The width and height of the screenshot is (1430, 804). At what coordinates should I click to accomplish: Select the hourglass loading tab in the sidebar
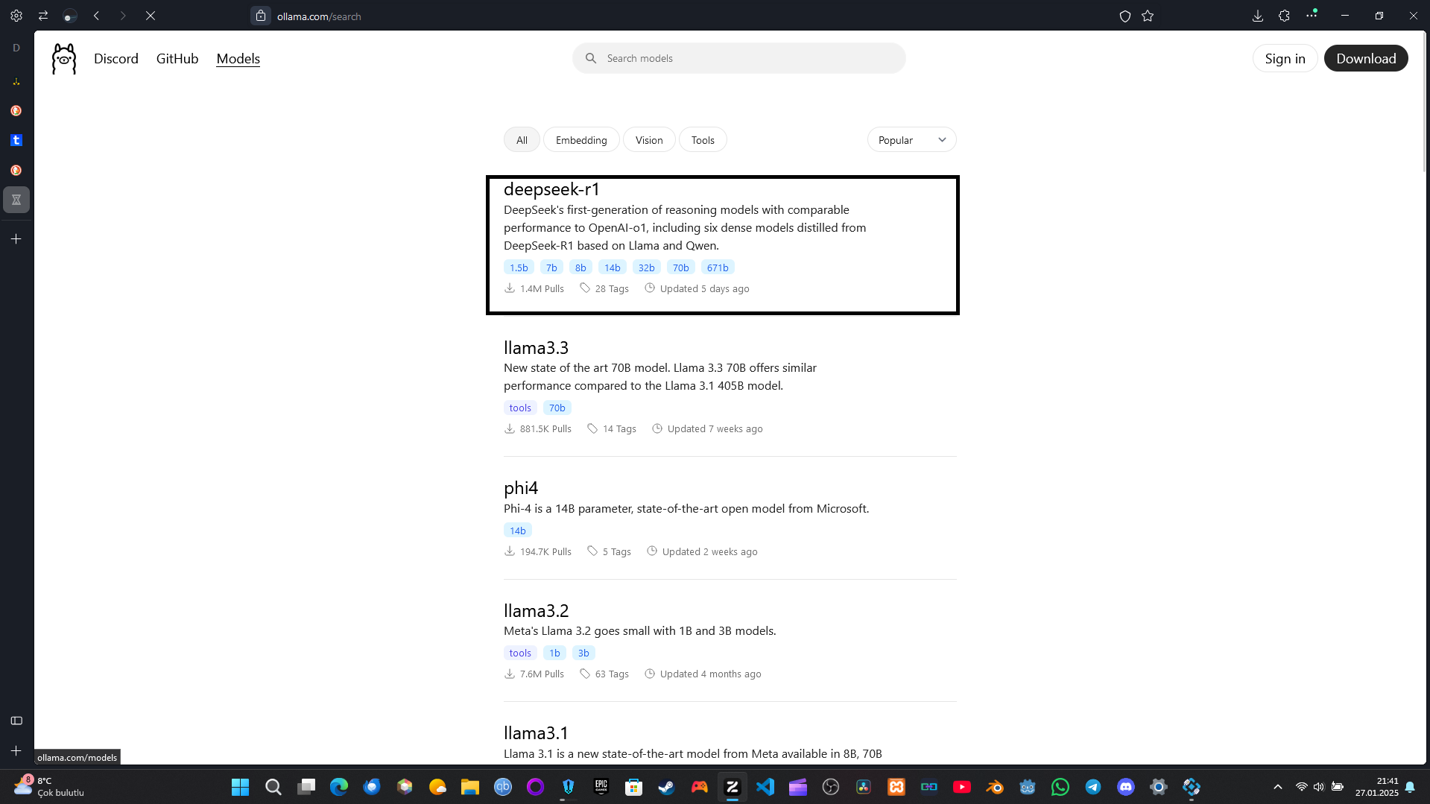(x=16, y=200)
